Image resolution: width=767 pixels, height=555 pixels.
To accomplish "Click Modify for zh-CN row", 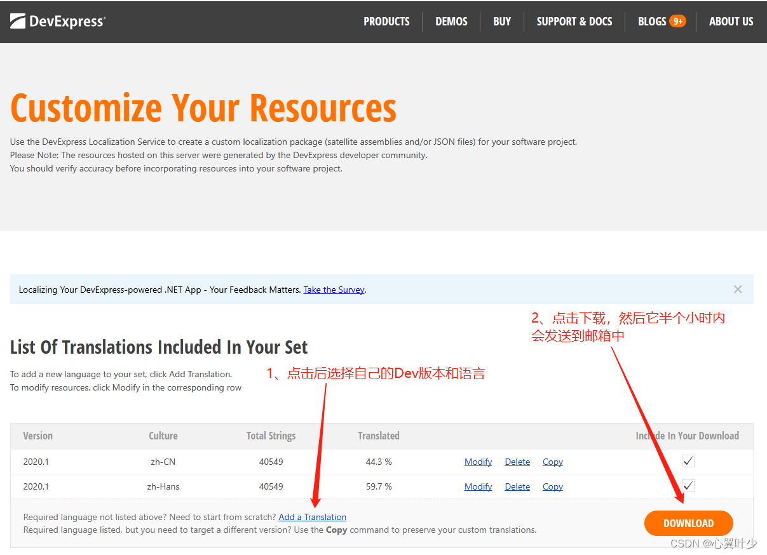I will click(478, 462).
